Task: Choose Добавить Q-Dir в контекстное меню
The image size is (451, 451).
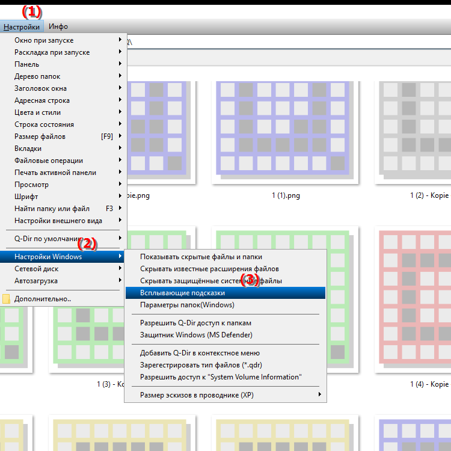Action: (x=226, y=353)
